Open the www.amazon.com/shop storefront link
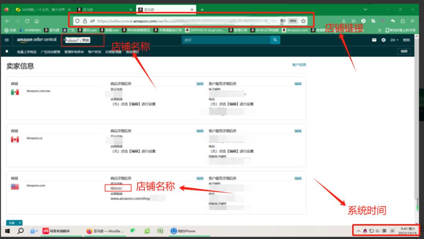This screenshot has height=239, width=424. (130, 199)
